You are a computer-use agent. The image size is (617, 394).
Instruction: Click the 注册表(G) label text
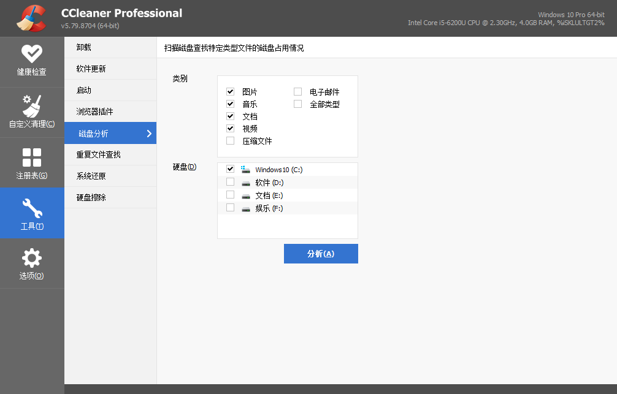[x=32, y=175]
